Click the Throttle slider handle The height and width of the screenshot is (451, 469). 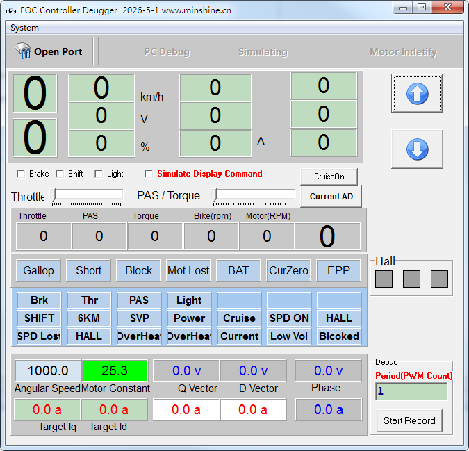[54, 195]
